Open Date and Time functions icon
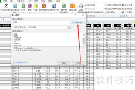The height and width of the screenshot is (90, 135). [x=44, y=6]
